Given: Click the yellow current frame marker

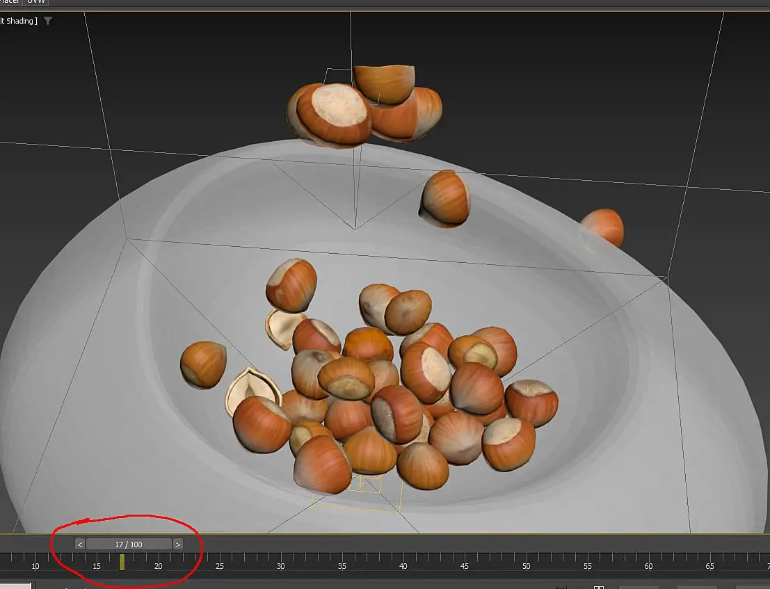Looking at the screenshot, I should tap(122, 562).
